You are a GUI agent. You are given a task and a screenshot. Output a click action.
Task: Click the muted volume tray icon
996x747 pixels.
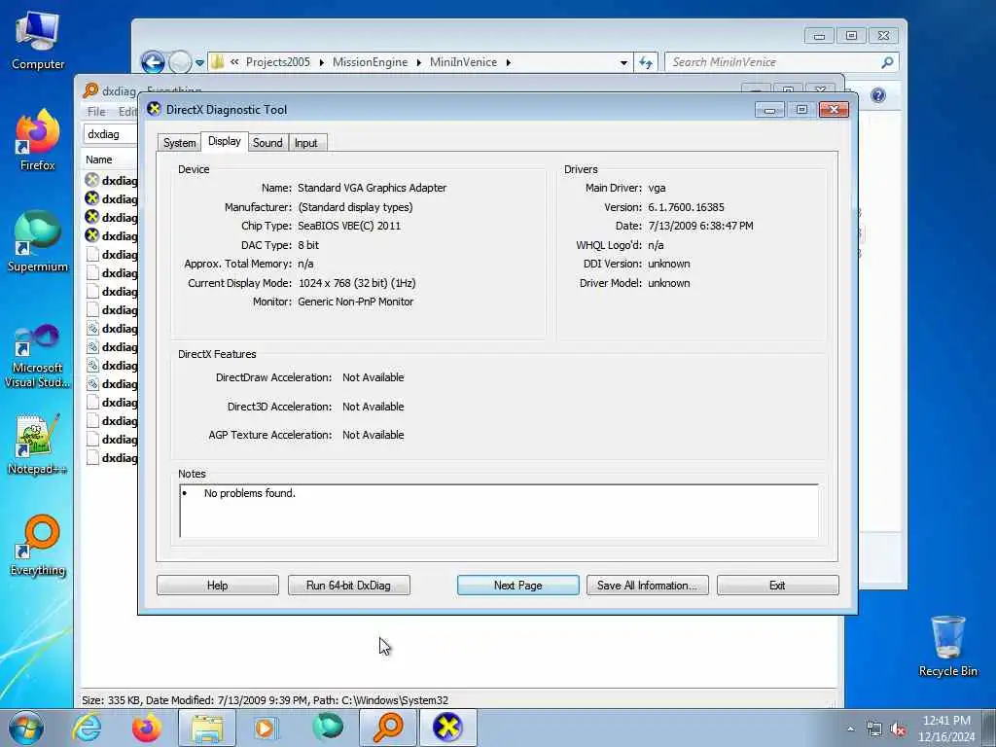[x=898, y=729]
